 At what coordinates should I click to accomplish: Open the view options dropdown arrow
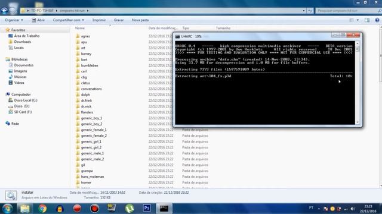pos(358,20)
